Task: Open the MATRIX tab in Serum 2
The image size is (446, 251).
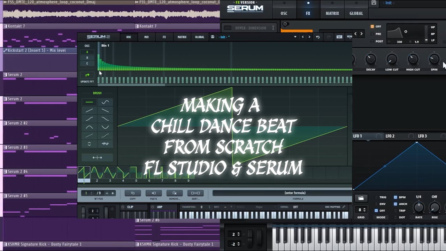Action: (x=182, y=37)
